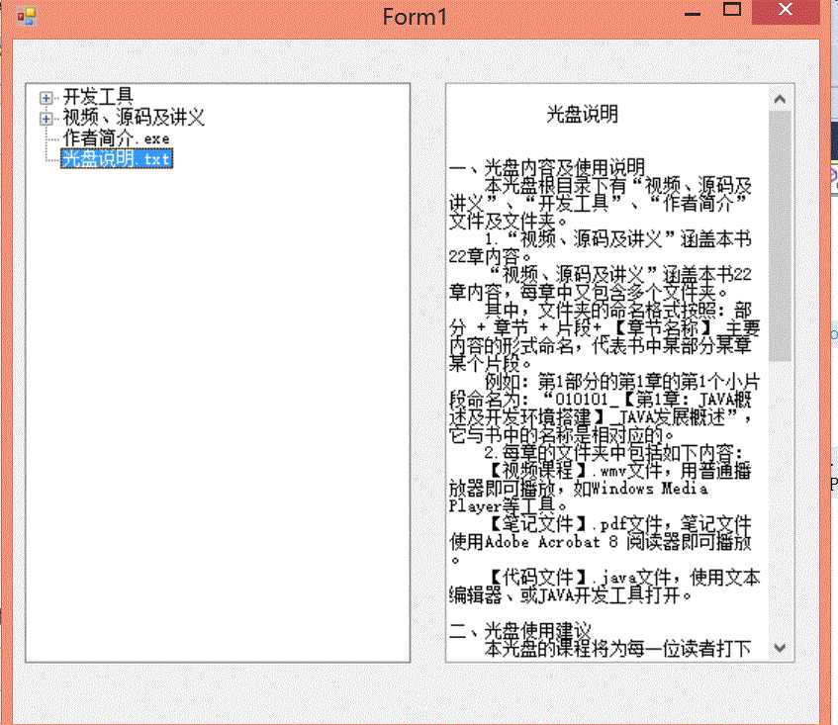This screenshot has width=838, height=725.
Task: Click the text line starting 【代码文件】
Action: [623, 577]
